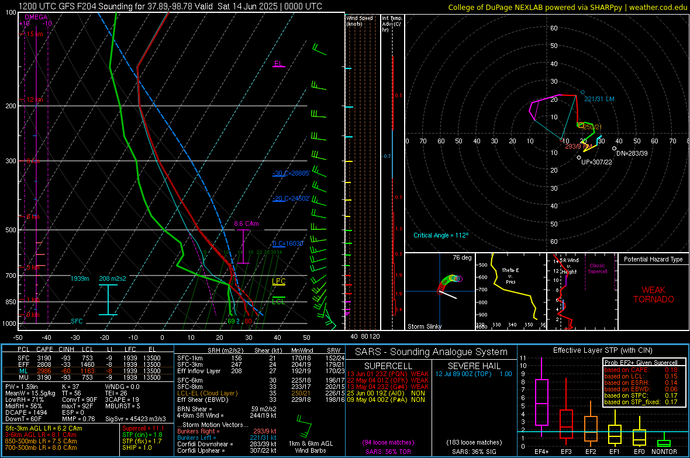Click the Sfc-3km AGL LR = 6.2 C/km line
This screenshot has height=458, width=690.
[x=44, y=429]
